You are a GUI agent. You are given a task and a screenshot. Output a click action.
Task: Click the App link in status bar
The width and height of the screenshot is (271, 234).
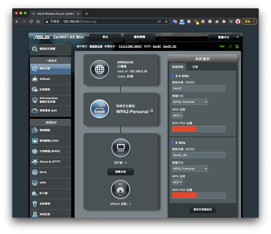click(222, 46)
